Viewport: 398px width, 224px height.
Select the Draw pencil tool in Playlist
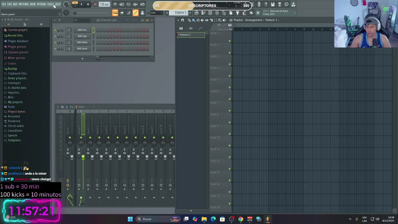[x=189, y=20]
